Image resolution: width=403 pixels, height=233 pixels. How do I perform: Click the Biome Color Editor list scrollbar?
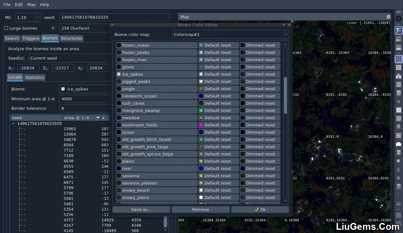285,96
